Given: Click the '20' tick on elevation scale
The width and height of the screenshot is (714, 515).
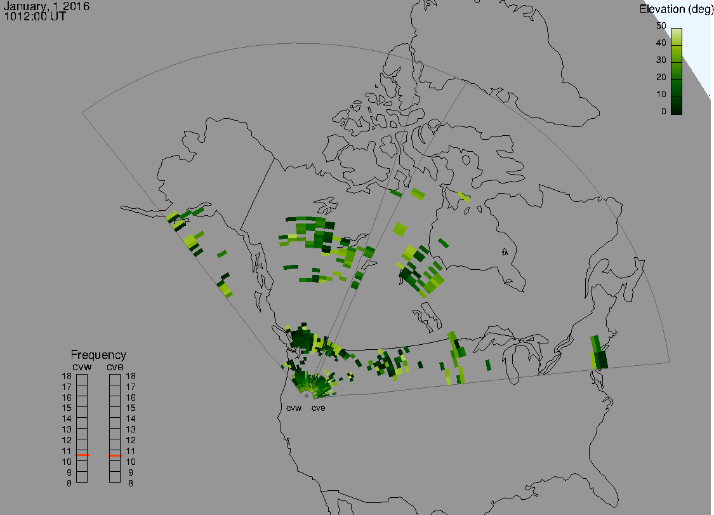Looking at the screenshot, I should tap(661, 77).
